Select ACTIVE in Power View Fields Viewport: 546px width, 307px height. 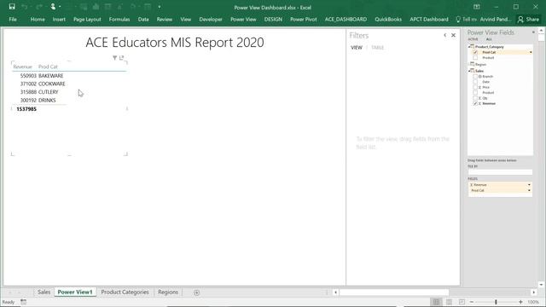point(473,39)
